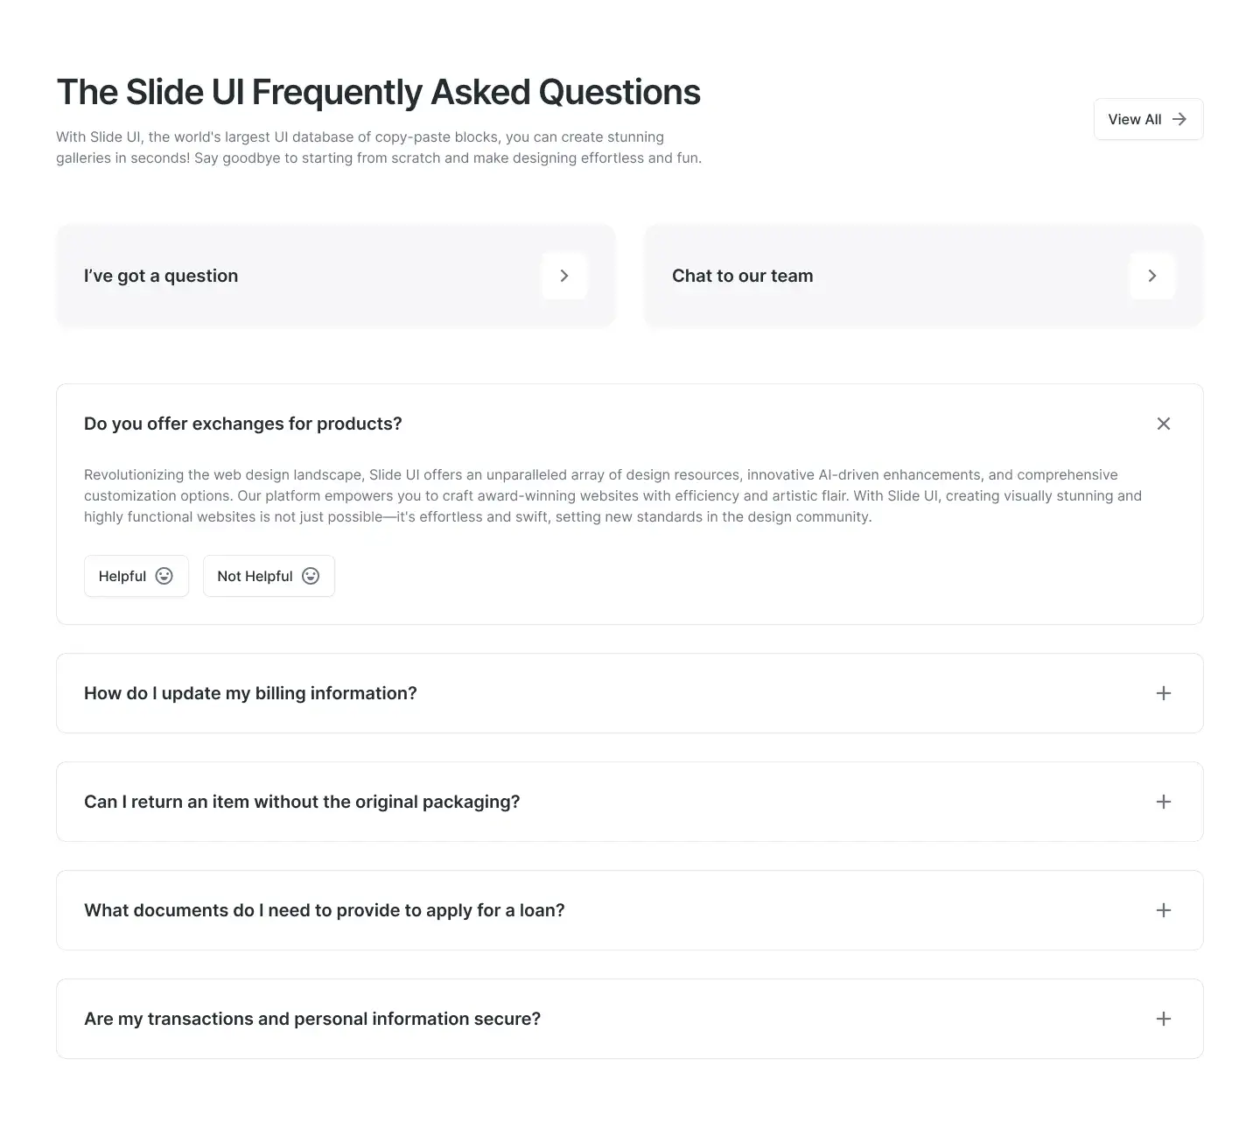The width and height of the screenshot is (1260, 1129).
Task: Click the arrow icon in View All
Action: point(1179,119)
